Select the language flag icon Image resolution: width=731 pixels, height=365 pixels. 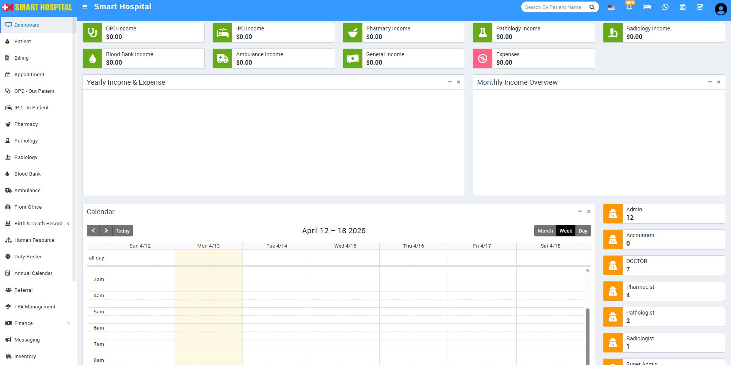611,7
